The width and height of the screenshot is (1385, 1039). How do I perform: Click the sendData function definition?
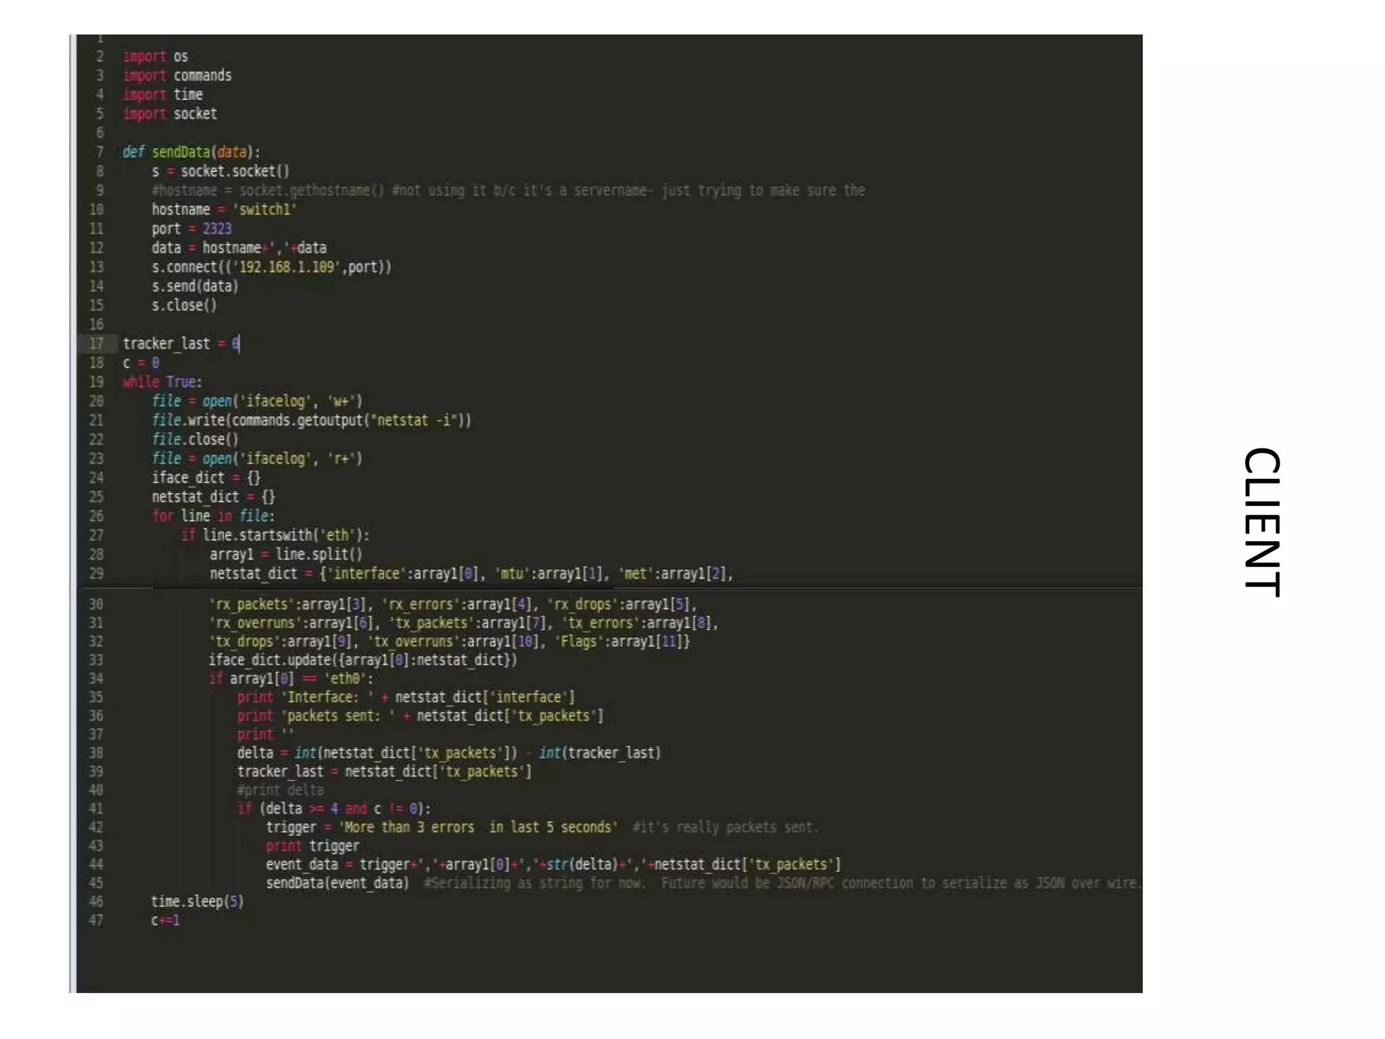[181, 152]
